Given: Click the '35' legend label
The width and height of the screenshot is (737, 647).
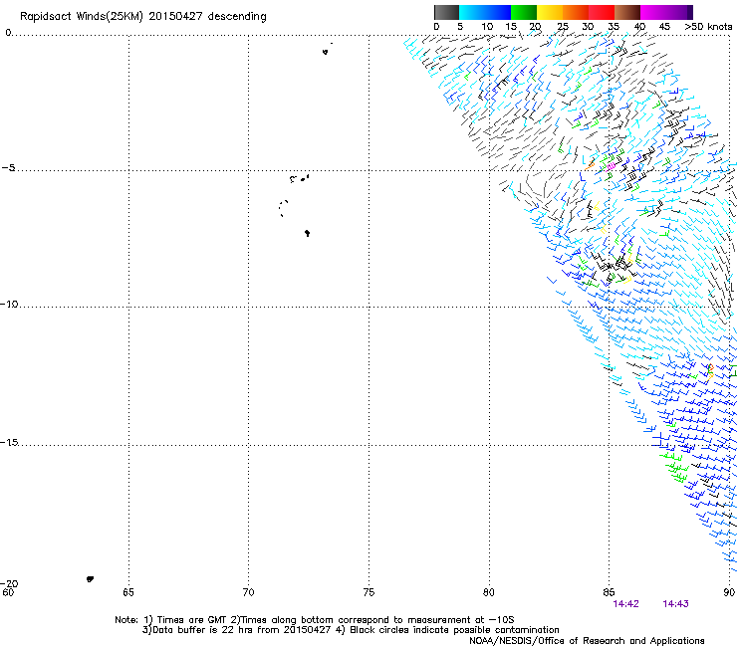Looking at the screenshot, I should [x=614, y=27].
